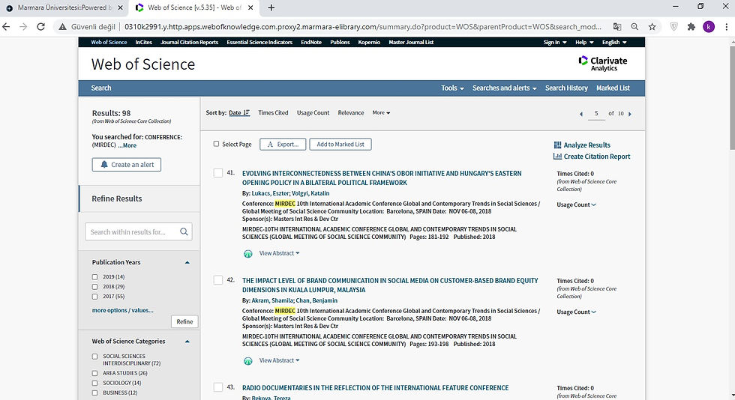Viewport: 735px width, 400px height.
Task: Click the page number field showing 5
Action: (596, 113)
